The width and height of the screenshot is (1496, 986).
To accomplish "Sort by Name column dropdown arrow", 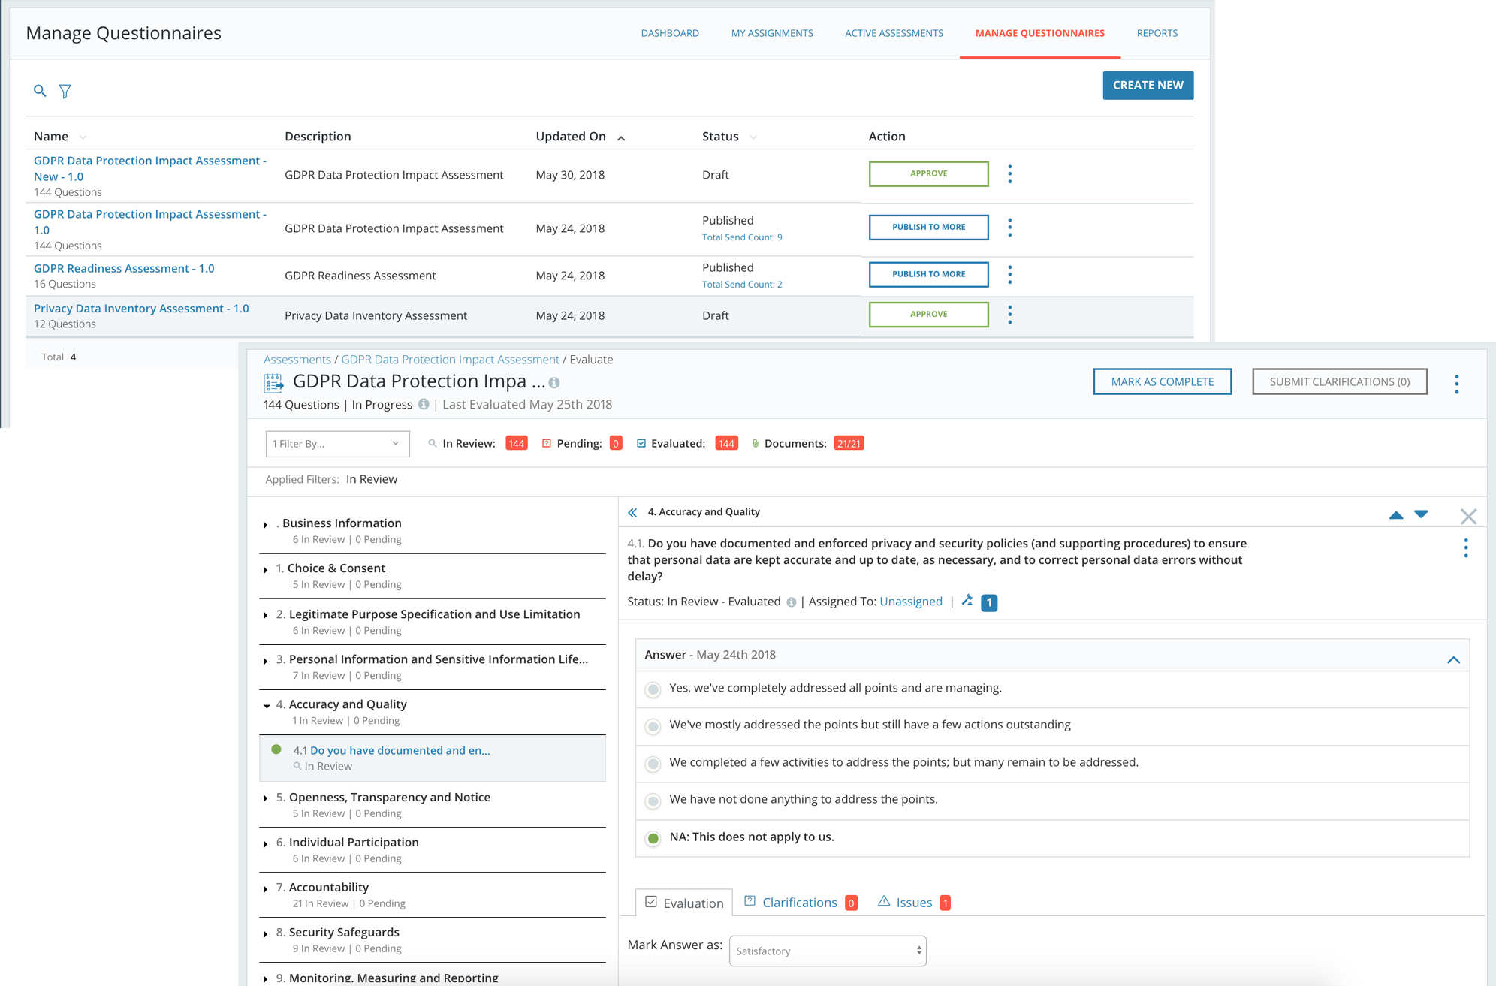I will [83, 137].
